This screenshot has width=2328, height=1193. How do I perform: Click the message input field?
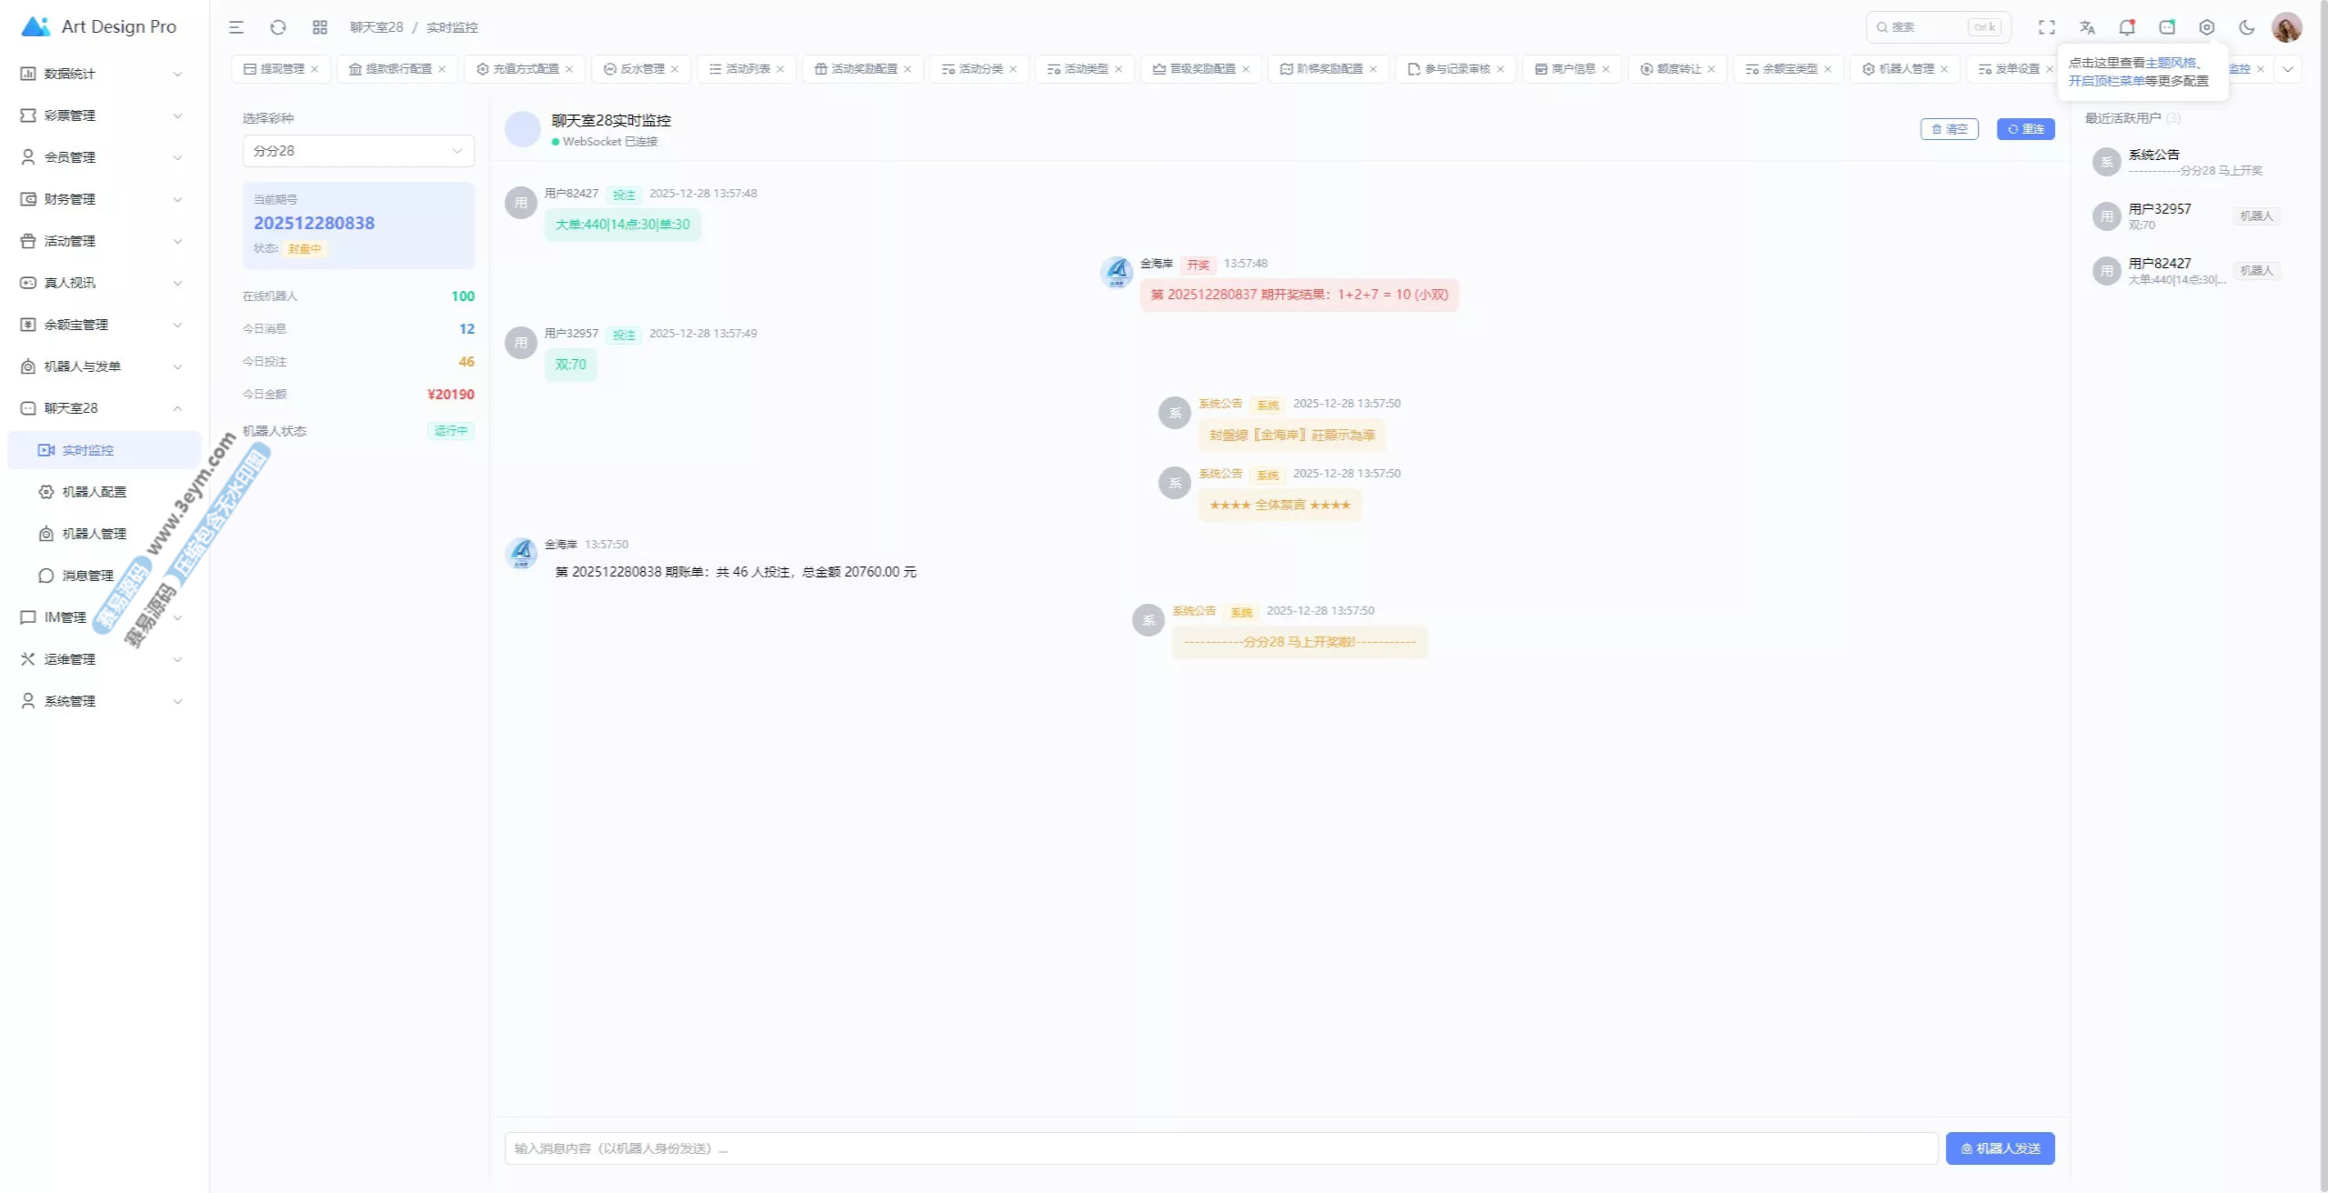[1220, 1148]
